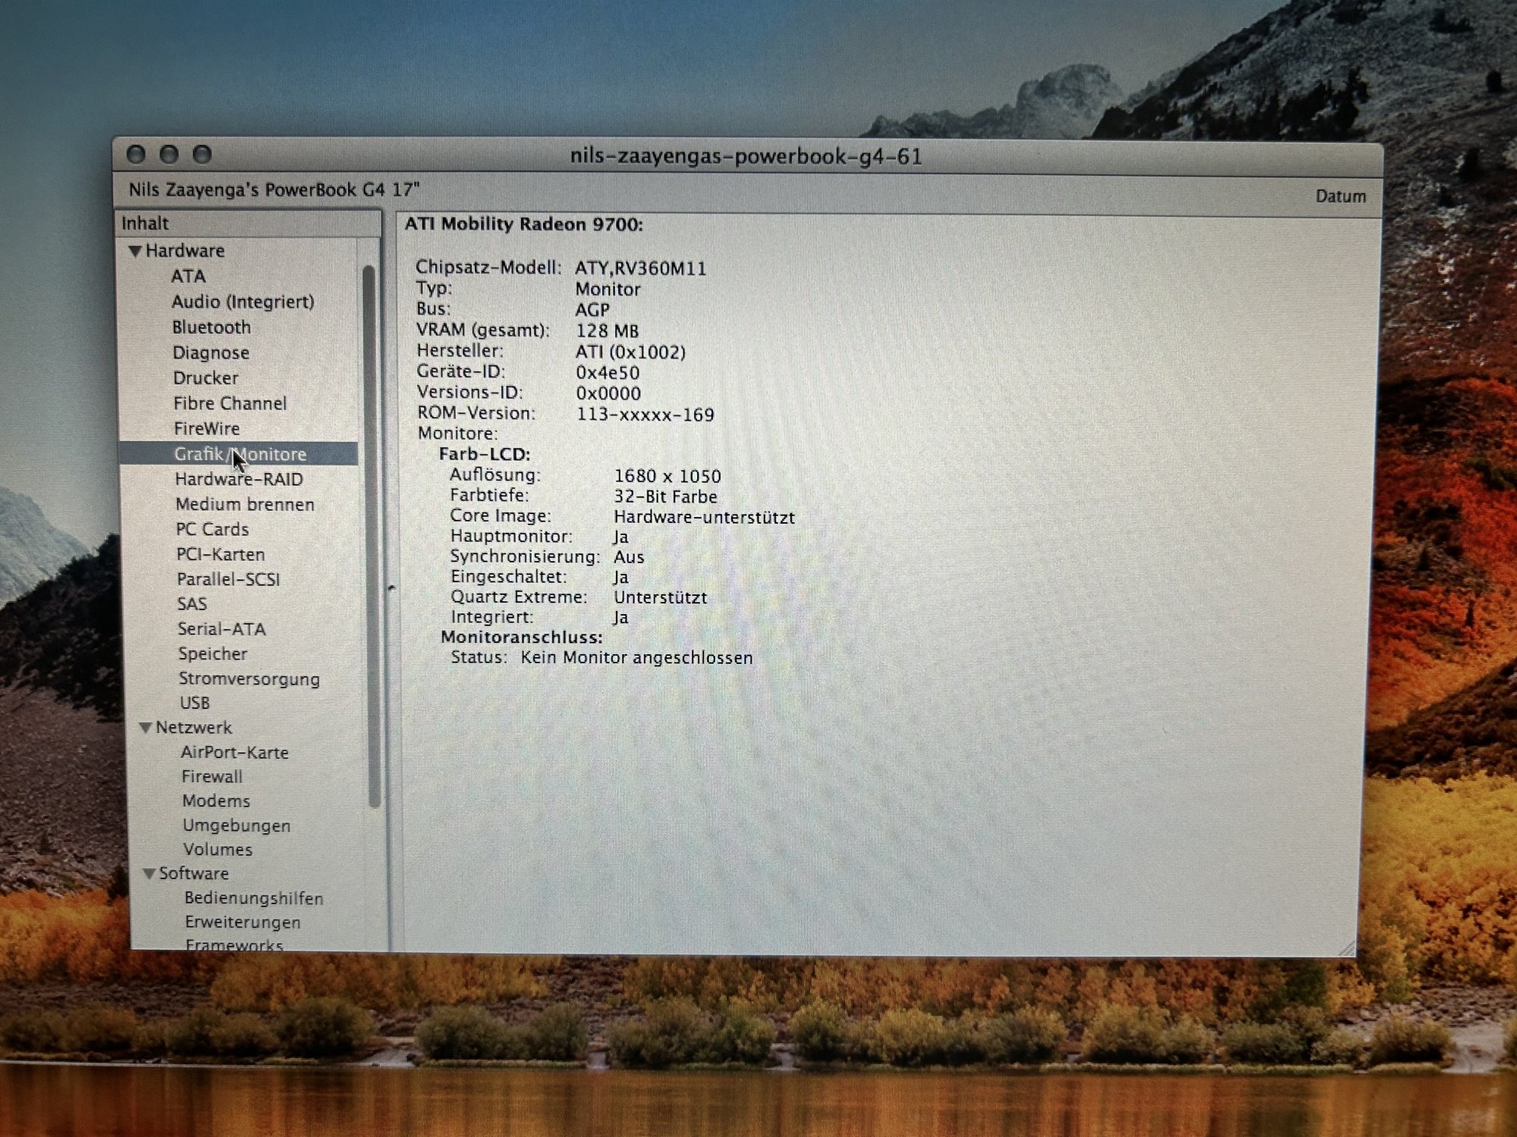Viewport: 1517px width, 1137px height.
Task: Collapse the Software disclosure triangle
Action: [x=149, y=874]
